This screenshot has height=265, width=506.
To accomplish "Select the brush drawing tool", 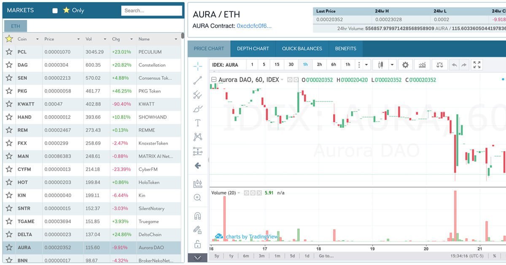I will pyautogui.click(x=197, y=109).
